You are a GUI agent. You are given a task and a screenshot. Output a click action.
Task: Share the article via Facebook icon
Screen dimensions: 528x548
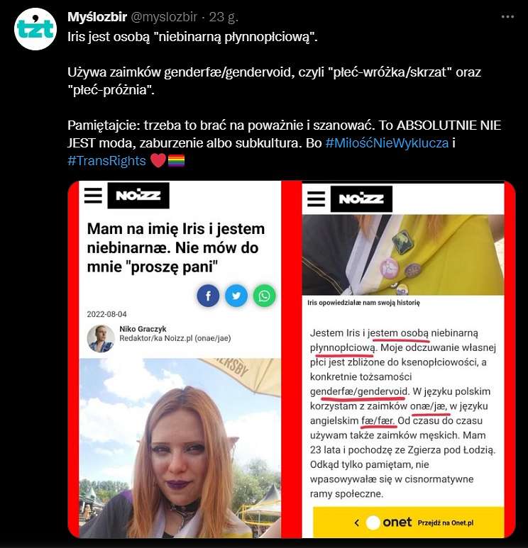(208, 296)
